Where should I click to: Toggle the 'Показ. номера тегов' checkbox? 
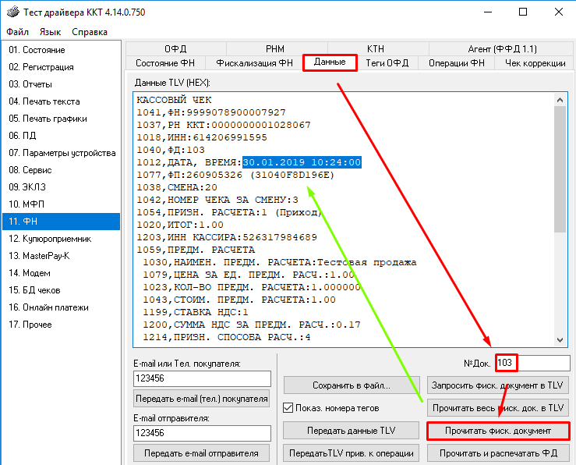[289, 407]
